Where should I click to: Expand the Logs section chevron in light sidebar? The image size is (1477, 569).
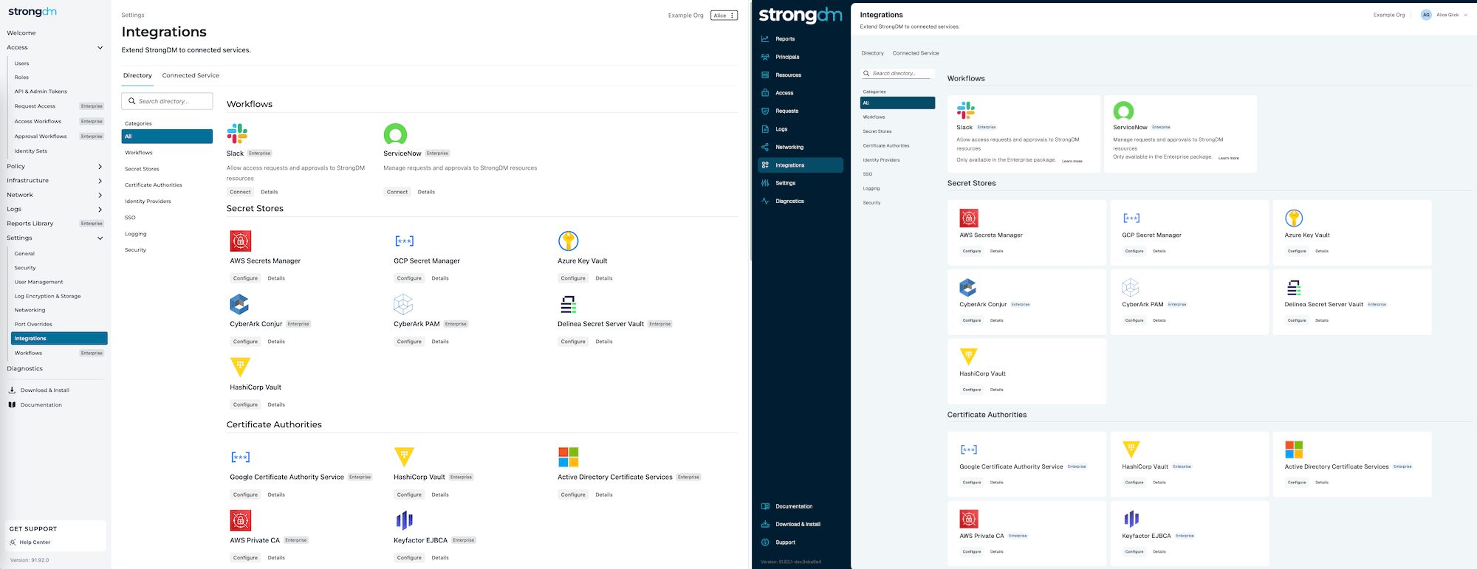coord(100,209)
